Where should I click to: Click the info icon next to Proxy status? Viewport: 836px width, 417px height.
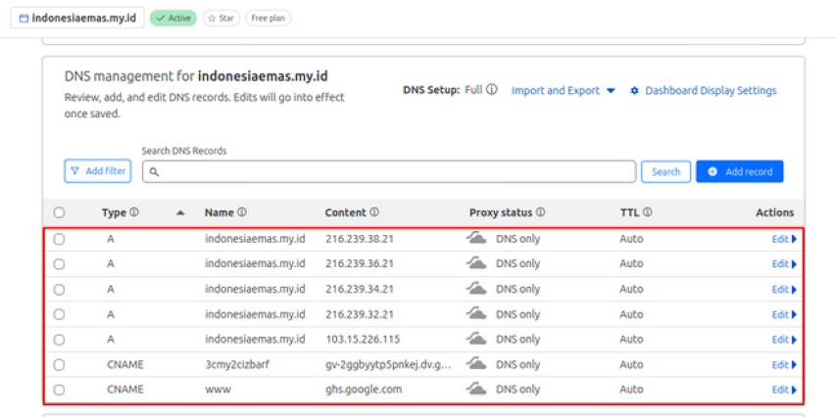(540, 212)
